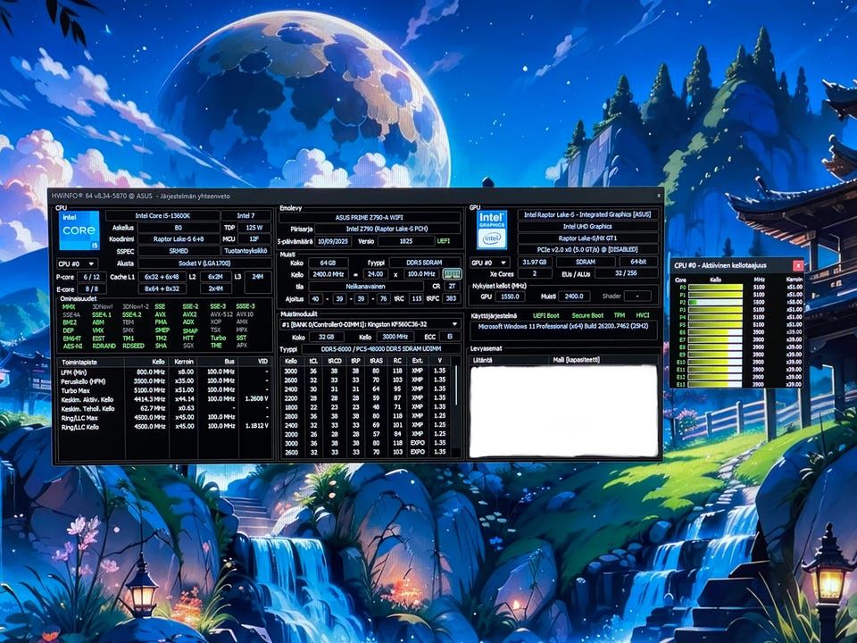Click the GPU clock 1550.0 value

click(x=510, y=296)
